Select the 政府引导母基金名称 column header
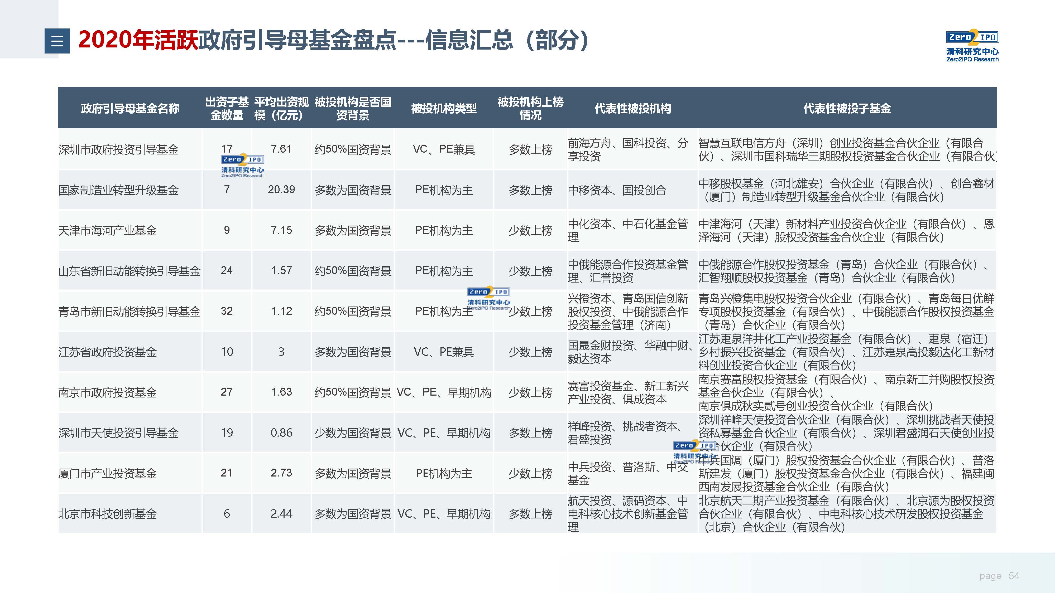Screen dimensions: 1055x593 [x=130, y=108]
